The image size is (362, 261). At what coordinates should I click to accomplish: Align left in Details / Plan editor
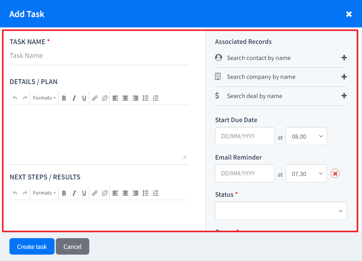coord(115,98)
